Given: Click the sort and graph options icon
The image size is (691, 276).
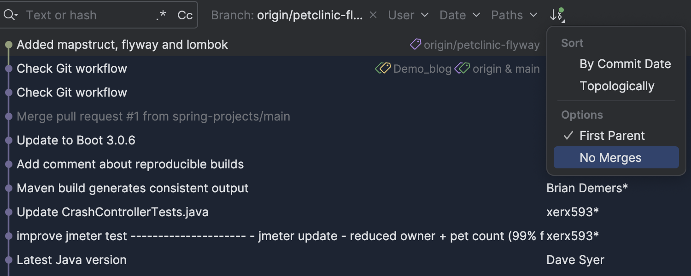Looking at the screenshot, I should coord(556,15).
